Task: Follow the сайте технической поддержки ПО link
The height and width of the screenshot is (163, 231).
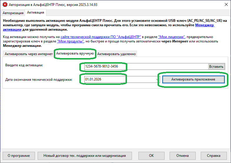Action: pyautogui.click(x=101, y=37)
